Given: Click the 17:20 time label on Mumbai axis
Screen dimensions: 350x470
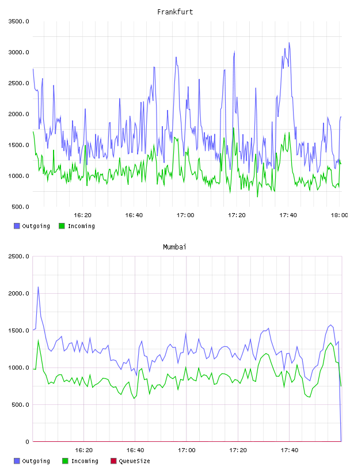Looking at the screenshot, I should pos(238,450).
